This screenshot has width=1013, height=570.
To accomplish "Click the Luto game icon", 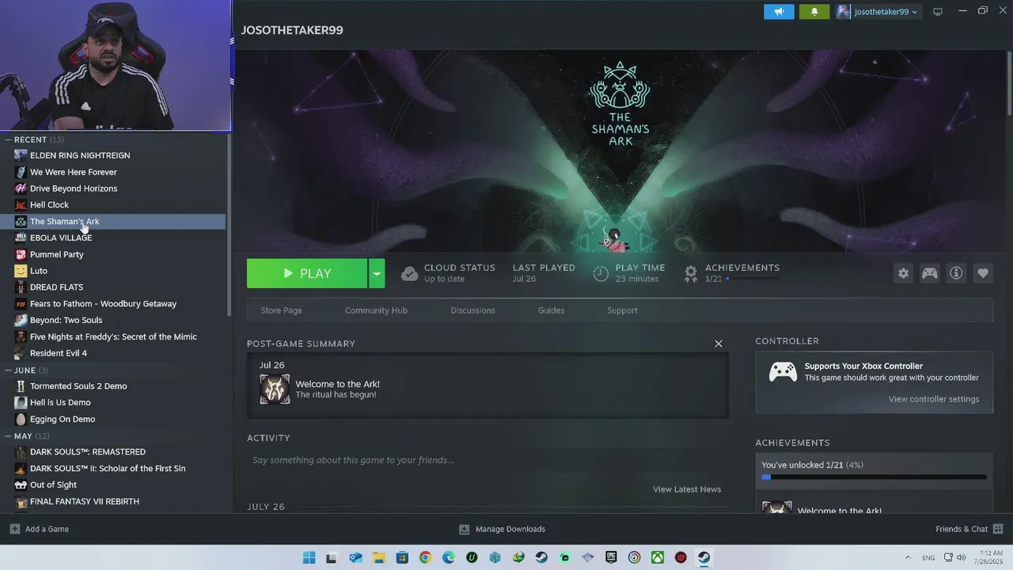I will (x=21, y=271).
